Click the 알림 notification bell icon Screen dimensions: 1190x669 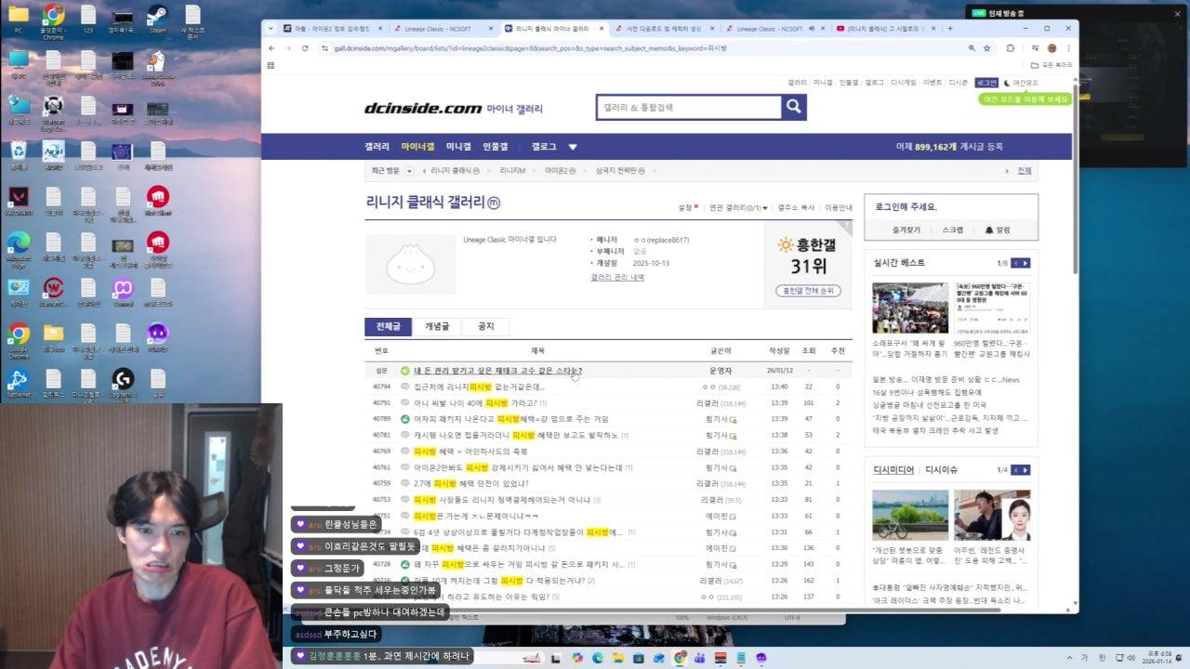point(988,230)
